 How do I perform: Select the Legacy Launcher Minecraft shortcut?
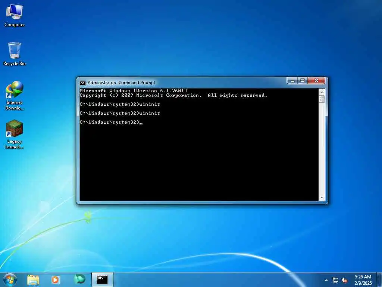click(x=15, y=134)
